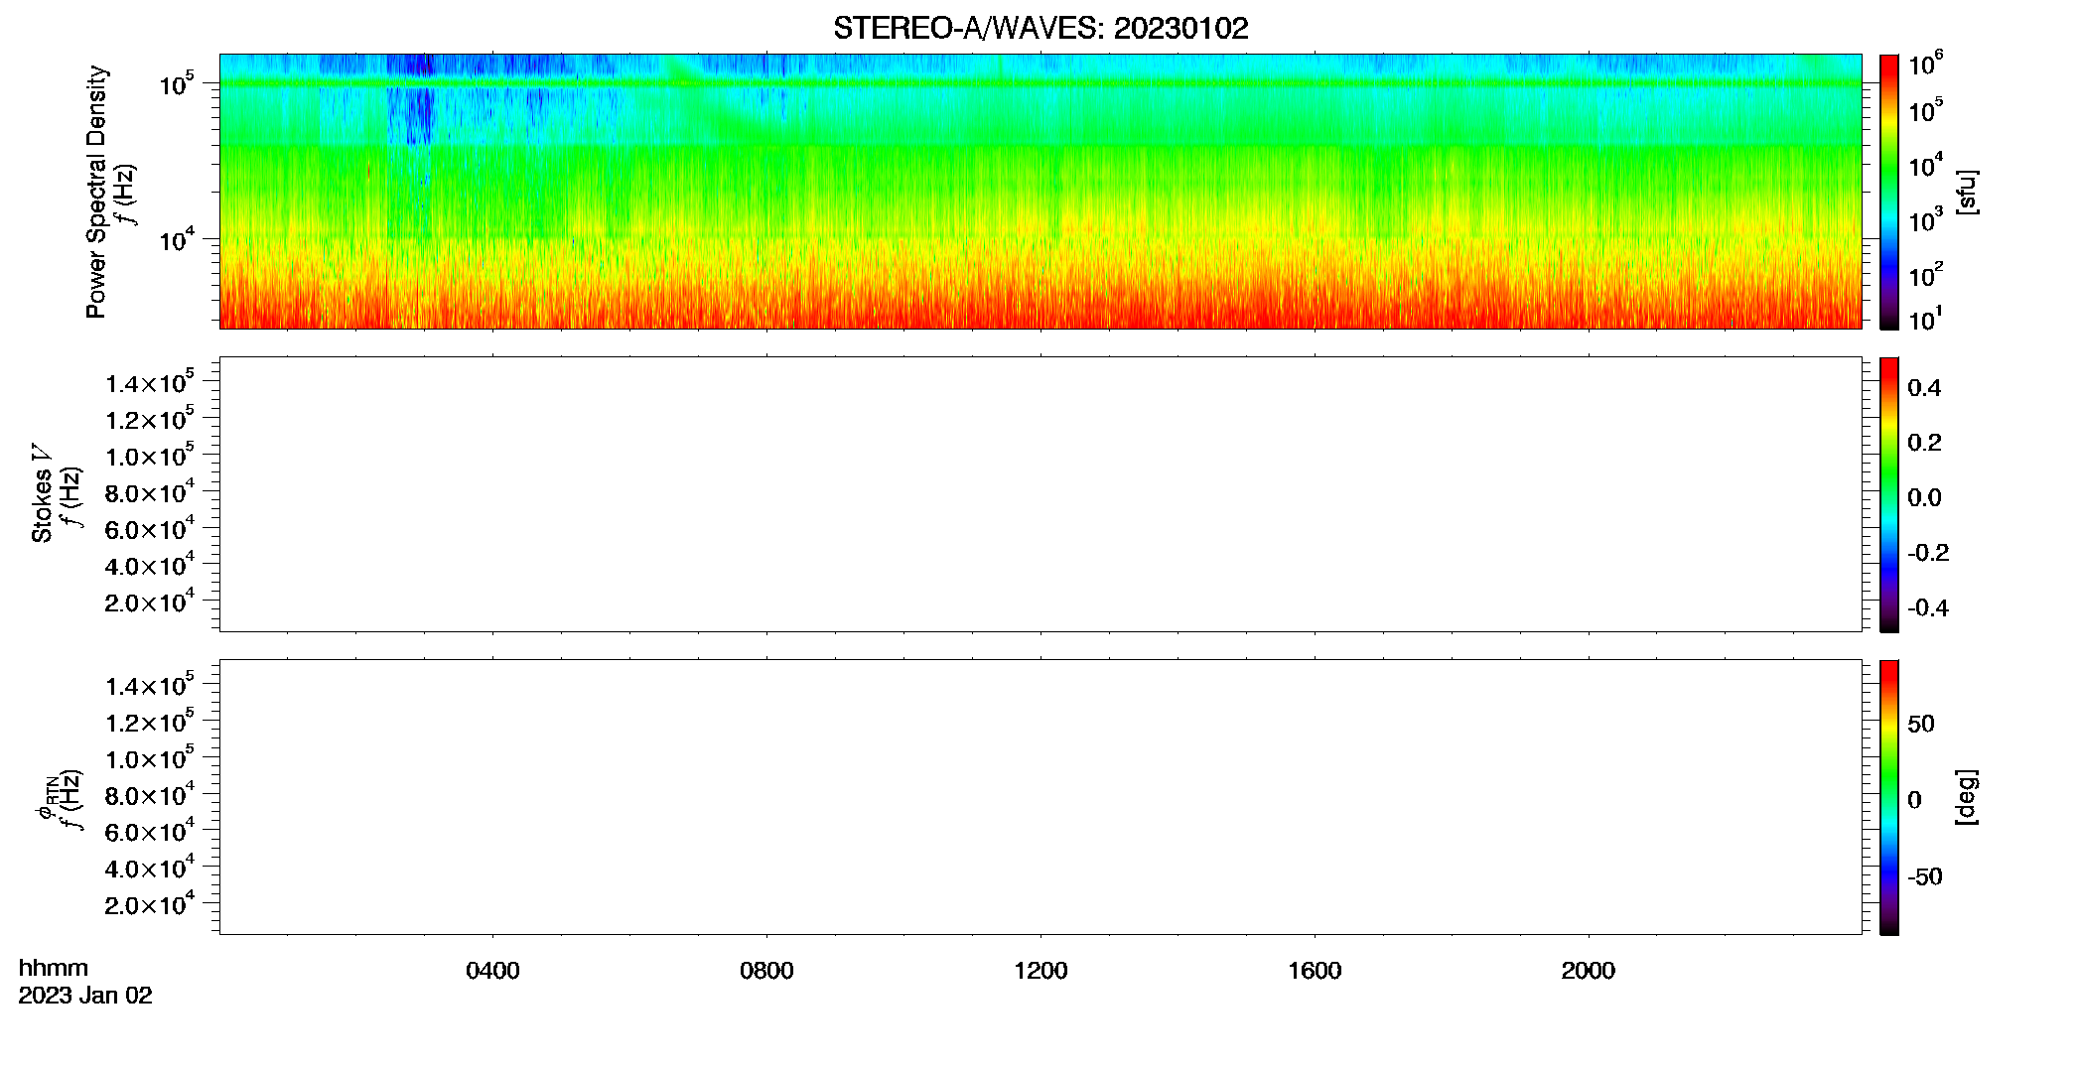This screenshot has width=2081, height=1072.
Task: Click the hhmm time format label
Action: 54,968
